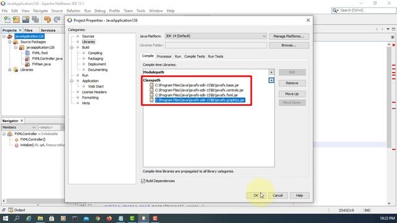The width and height of the screenshot is (397, 223).
Task: Collapse the javaapplication126 package node
Action: coord(16,48)
